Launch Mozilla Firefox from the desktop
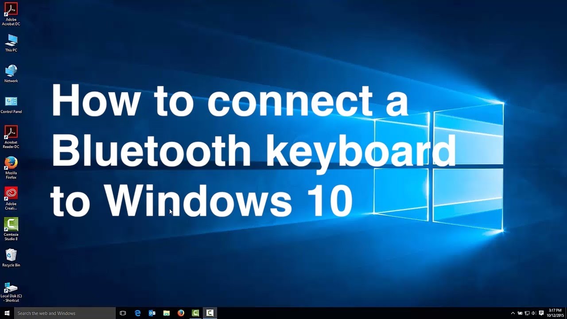567x319 pixels. pos(11,167)
